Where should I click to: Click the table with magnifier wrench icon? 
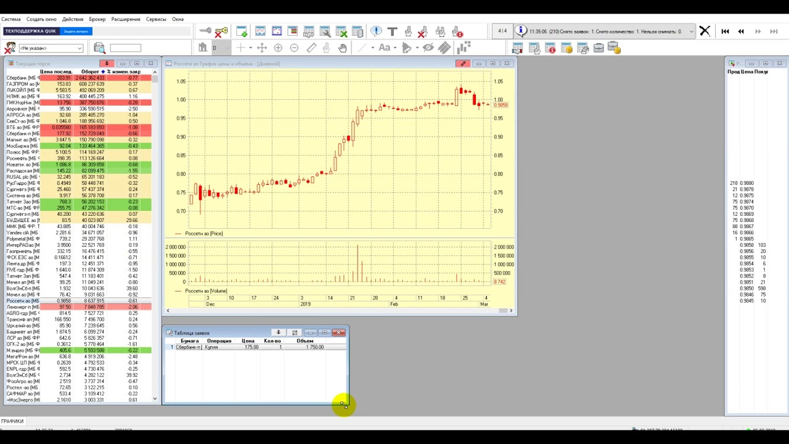pyautogui.click(x=325, y=31)
